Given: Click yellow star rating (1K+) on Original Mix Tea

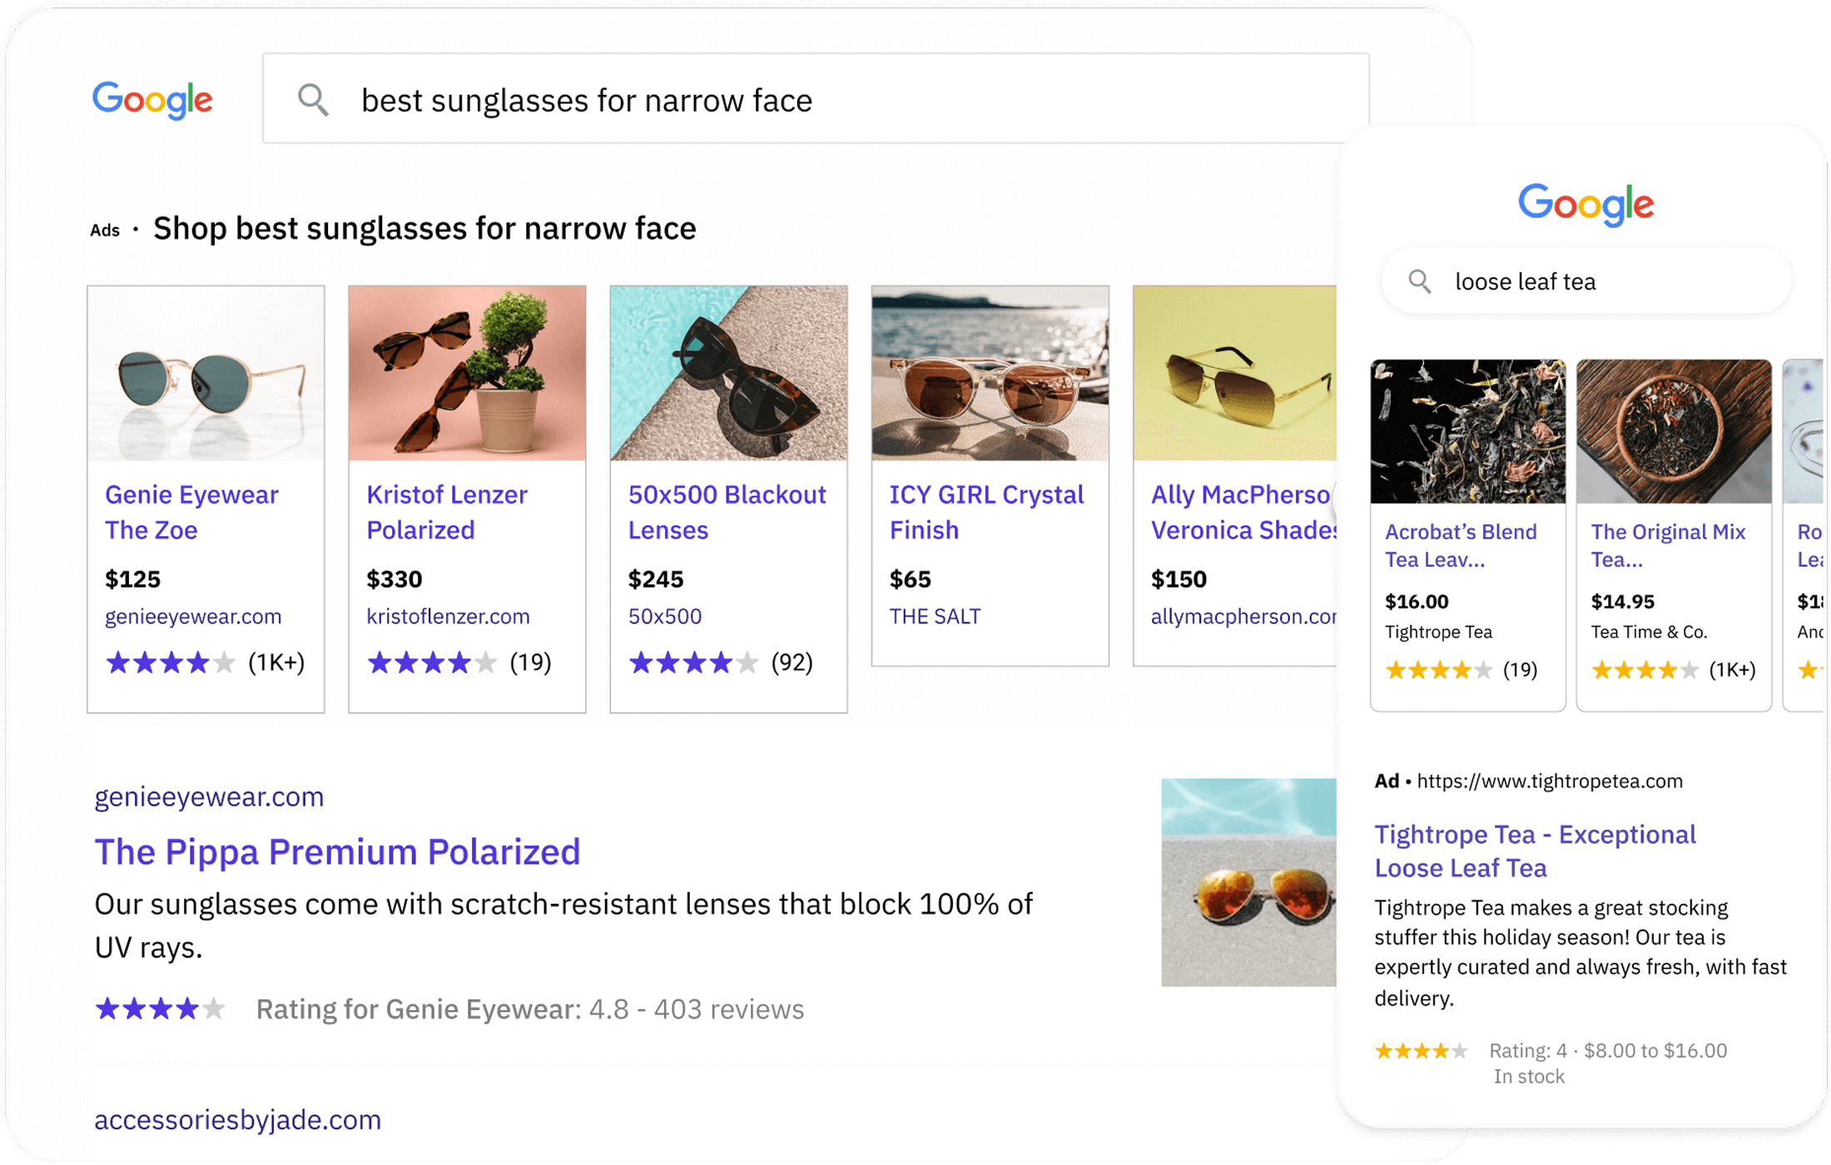Looking at the screenshot, I should pyautogui.click(x=1673, y=671).
